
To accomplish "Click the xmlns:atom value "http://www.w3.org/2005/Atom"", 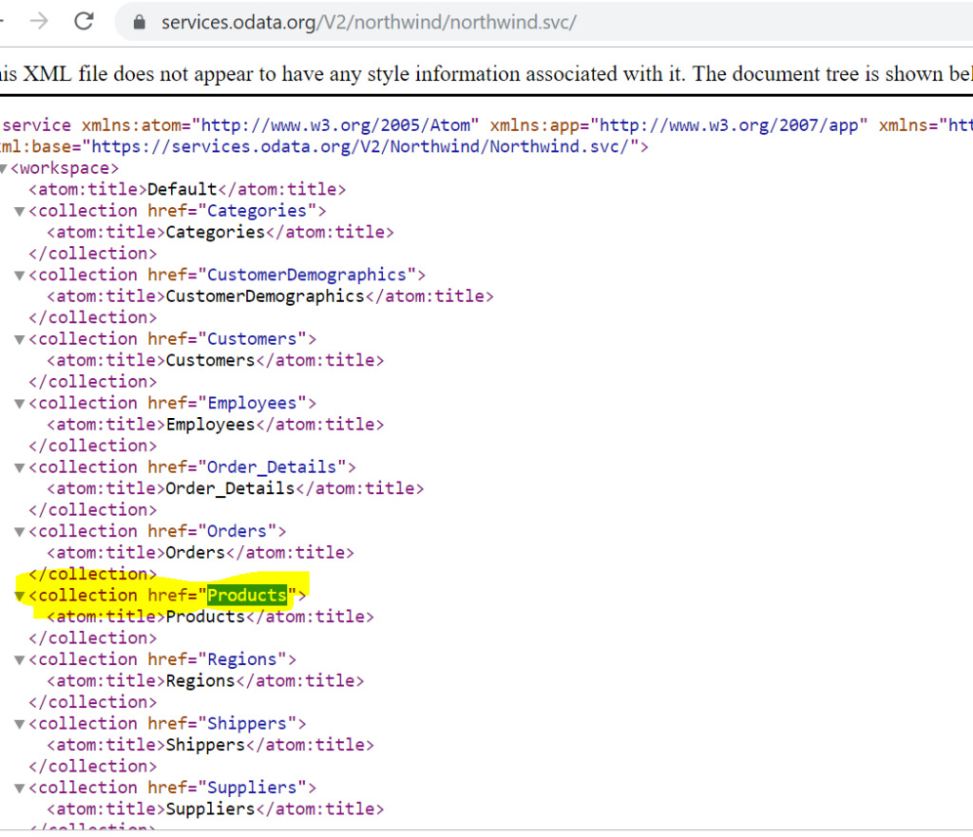I will [x=335, y=125].
